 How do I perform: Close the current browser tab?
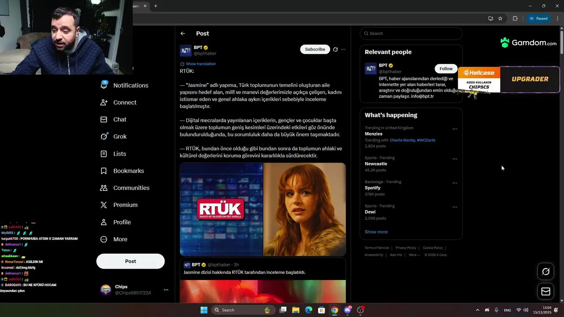click(145, 6)
